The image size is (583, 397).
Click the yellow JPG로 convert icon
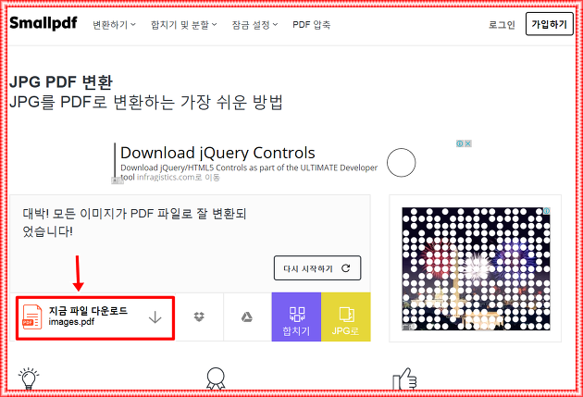click(x=346, y=316)
